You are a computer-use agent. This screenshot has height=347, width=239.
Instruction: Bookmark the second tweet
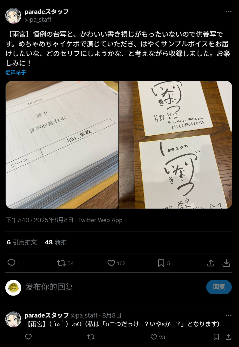(216, 337)
